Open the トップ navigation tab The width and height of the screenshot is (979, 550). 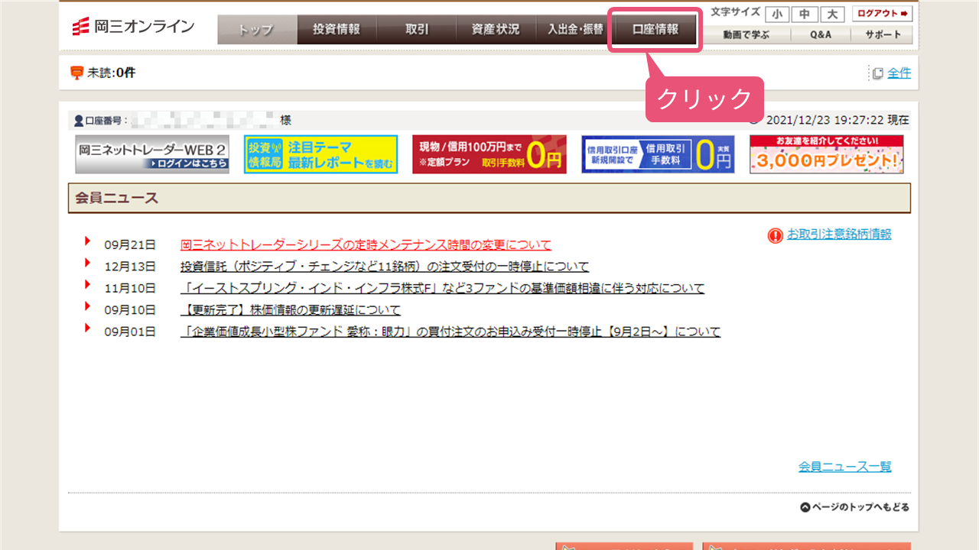[x=257, y=30]
